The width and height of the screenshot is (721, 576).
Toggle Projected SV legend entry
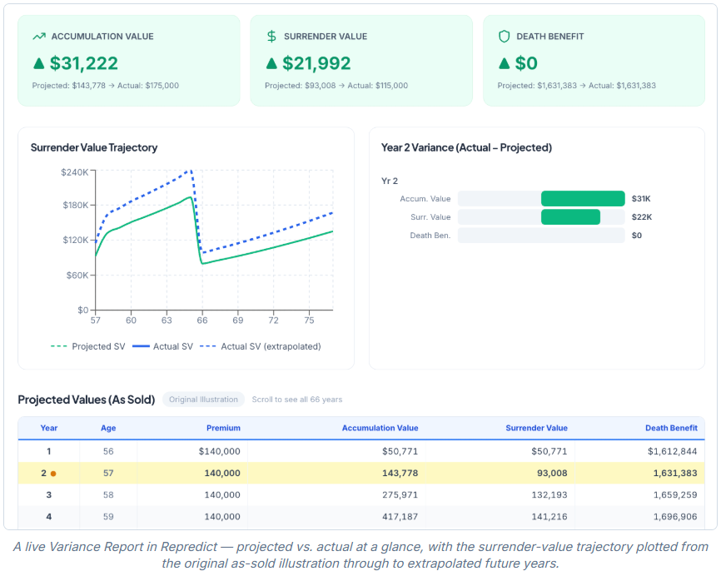[87, 346]
